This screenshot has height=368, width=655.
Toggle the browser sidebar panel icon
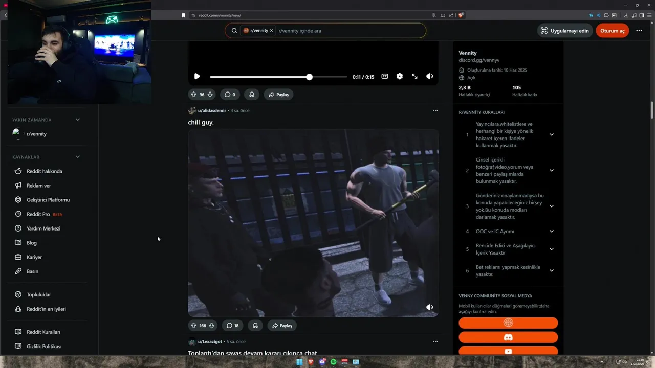(642, 15)
